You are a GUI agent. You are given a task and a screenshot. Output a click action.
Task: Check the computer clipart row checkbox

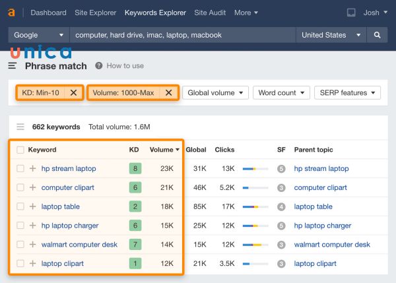point(20,188)
